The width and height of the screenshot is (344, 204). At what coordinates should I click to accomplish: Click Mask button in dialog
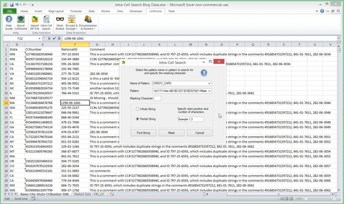(171, 133)
